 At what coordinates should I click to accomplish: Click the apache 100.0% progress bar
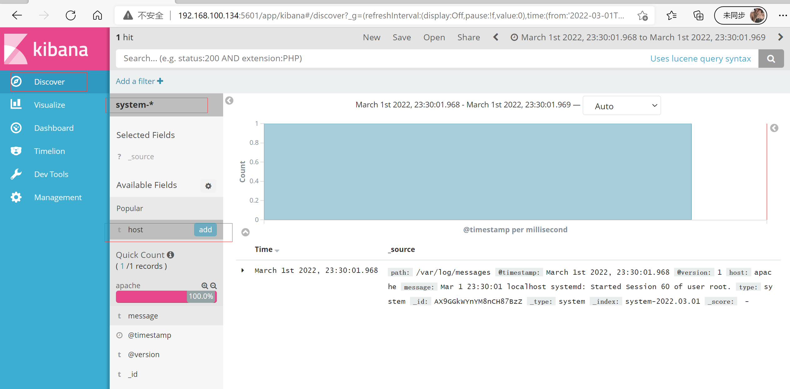[166, 296]
